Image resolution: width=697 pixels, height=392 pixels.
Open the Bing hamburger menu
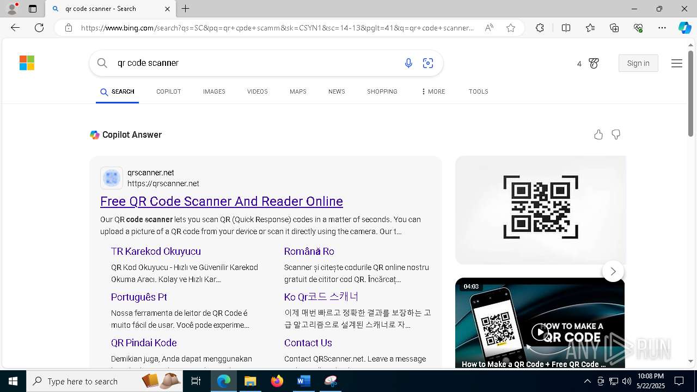coord(677,64)
